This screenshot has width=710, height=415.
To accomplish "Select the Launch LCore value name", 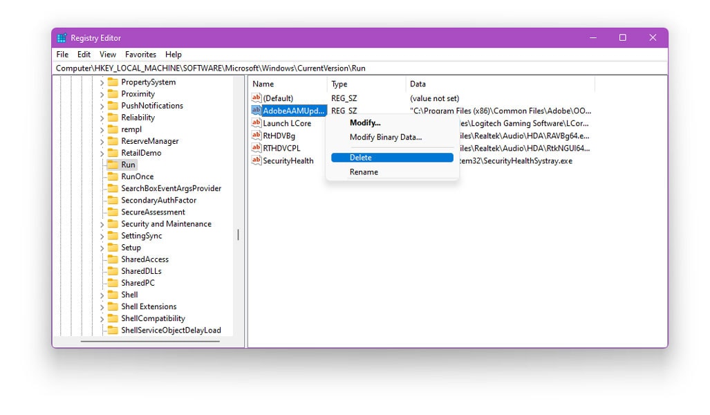I will pyautogui.click(x=287, y=123).
